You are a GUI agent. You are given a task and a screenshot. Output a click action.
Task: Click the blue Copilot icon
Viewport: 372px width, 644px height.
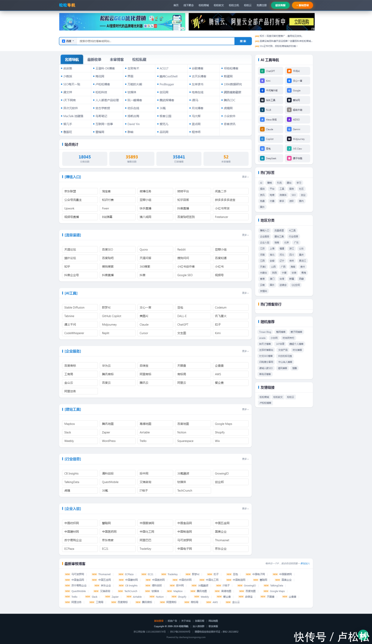click(x=262, y=139)
